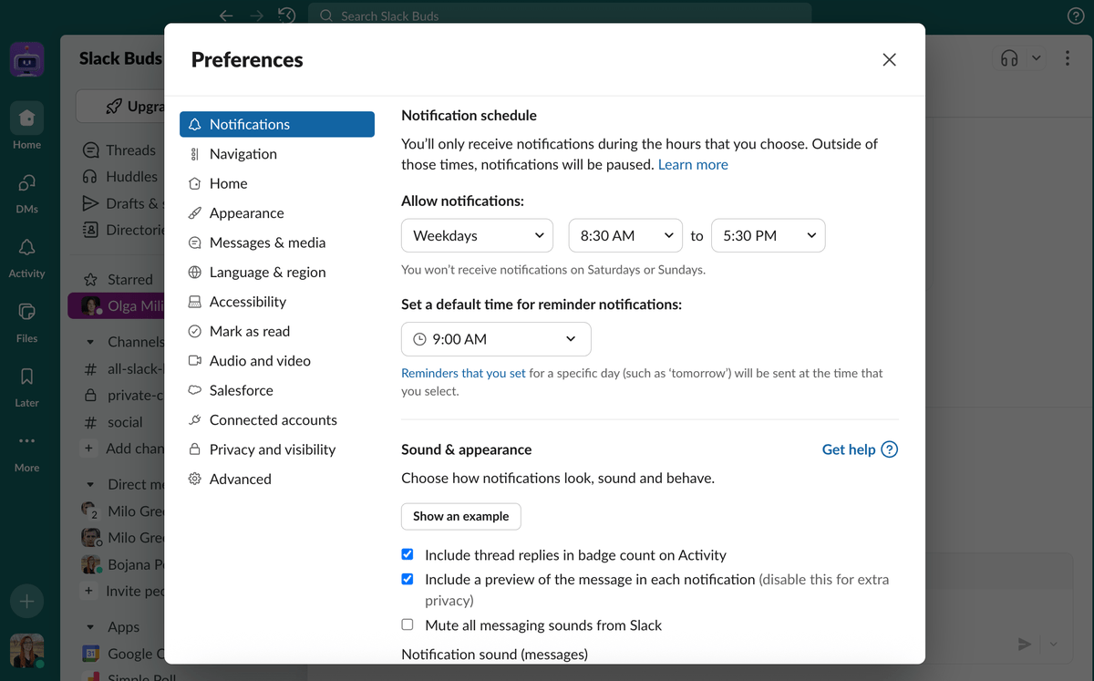Change the 9:00 AM reminder time dropdown
The image size is (1094, 681).
coord(496,339)
